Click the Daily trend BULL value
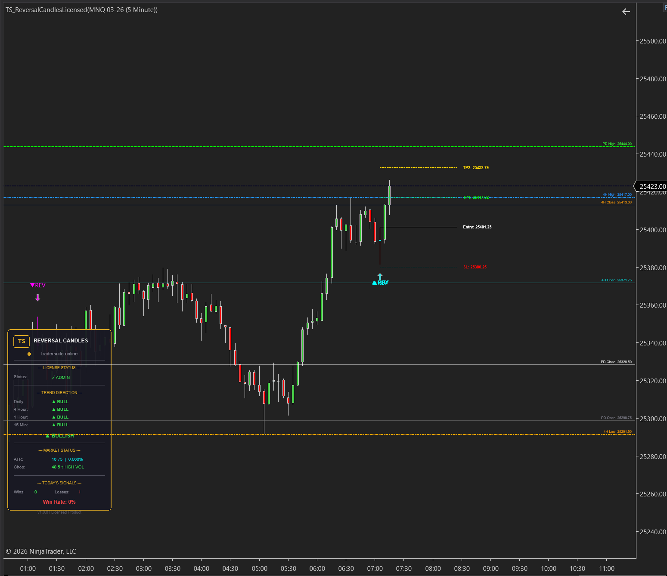This screenshot has width=667, height=576. [x=60, y=402]
